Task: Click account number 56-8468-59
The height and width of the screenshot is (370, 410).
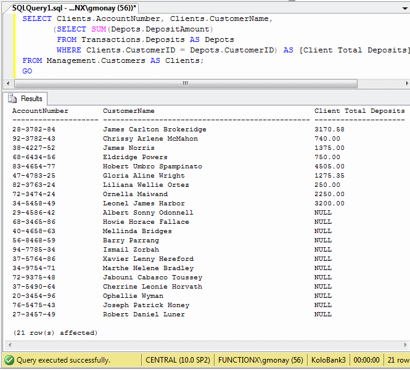Action: pos(34,240)
